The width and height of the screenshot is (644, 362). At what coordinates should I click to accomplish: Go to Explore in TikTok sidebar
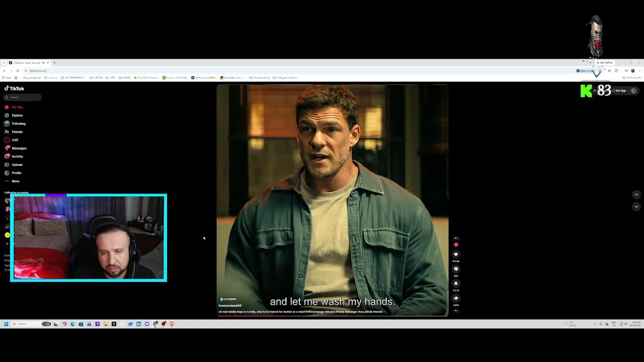pos(14,115)
